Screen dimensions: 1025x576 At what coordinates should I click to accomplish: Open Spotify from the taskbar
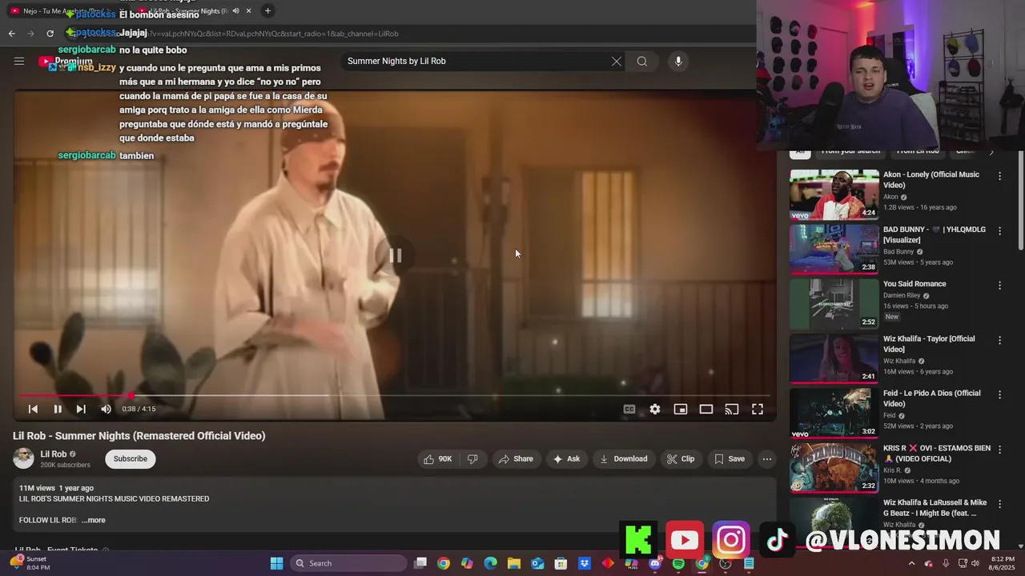678,563
